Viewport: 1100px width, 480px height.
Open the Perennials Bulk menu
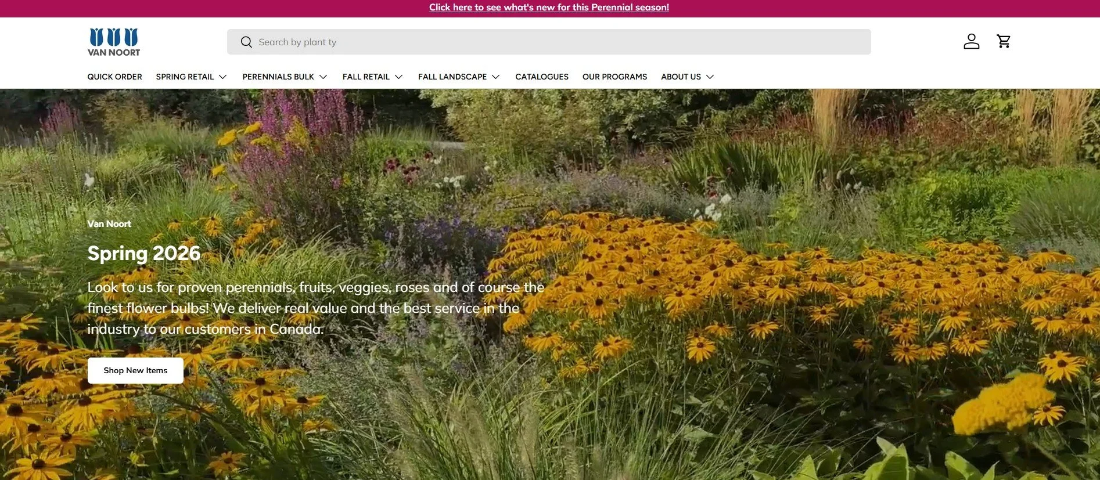pyautogui.click(x=278, y=77)
